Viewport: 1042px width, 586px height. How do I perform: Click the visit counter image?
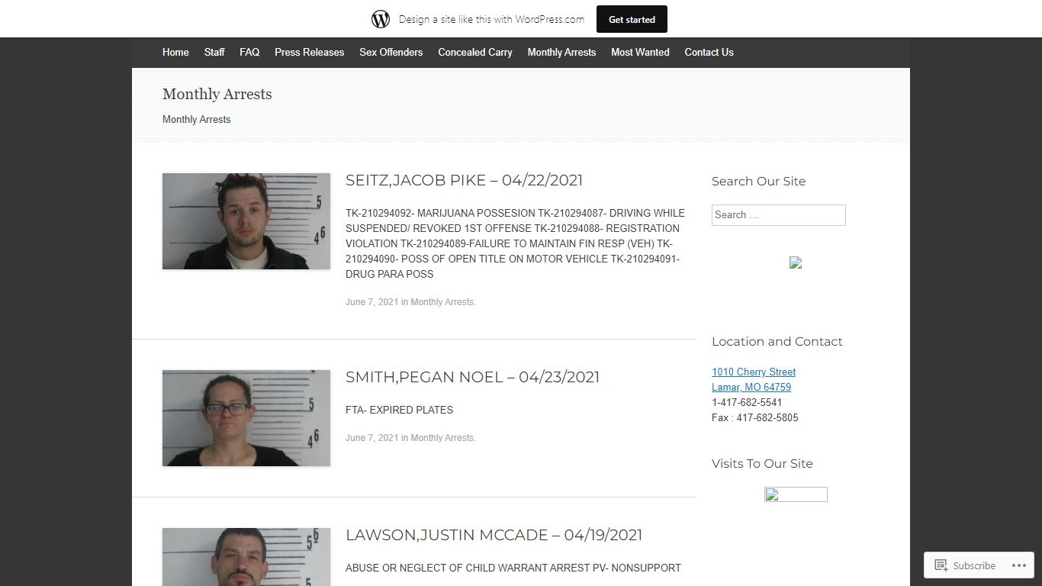pyautogui.click(x=796, y=494)
